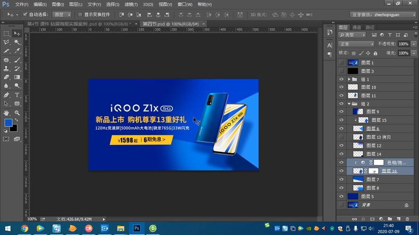The width and height of the screenshot is (419, 235).
Task: Select the Path Selection tool
Action: tap(7, 104)
